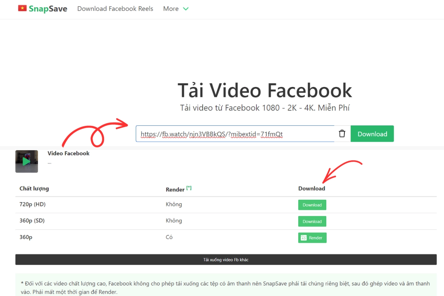This screenshot has width=444, height=296.
Task: Click the trash icon to clear the URL
Action: pos(342,134)
